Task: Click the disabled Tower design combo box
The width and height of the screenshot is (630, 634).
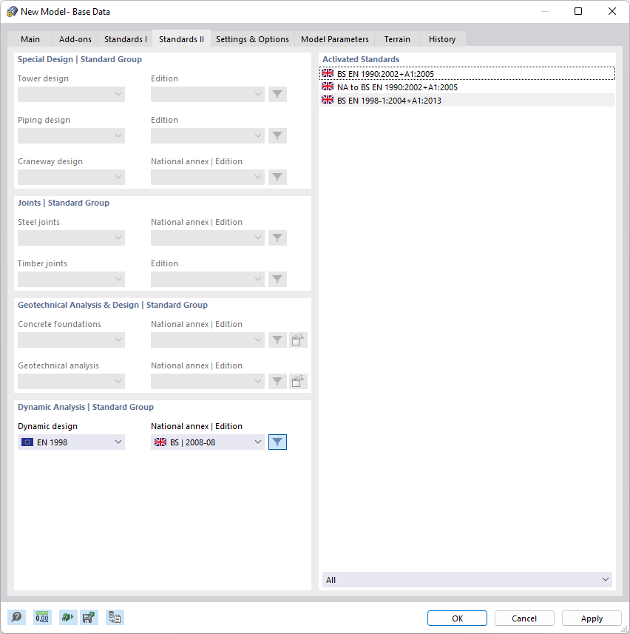Action: [x=71, y=94]
